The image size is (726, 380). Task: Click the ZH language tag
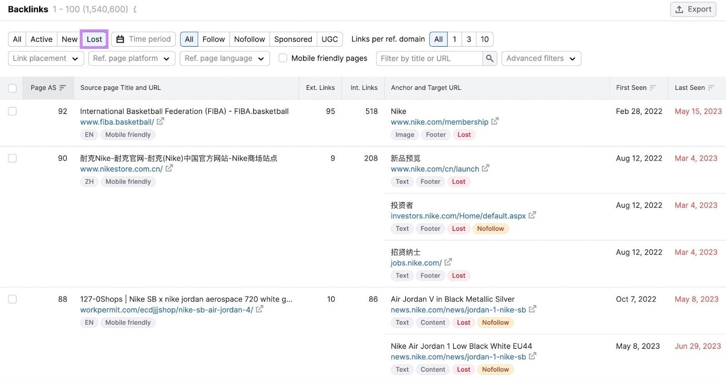point(89,182)
